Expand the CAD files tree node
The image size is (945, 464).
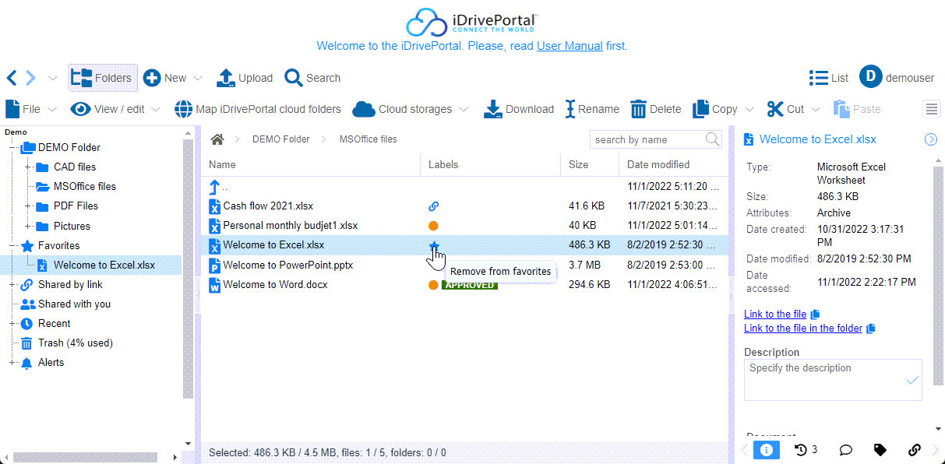[x=28, y=167]
